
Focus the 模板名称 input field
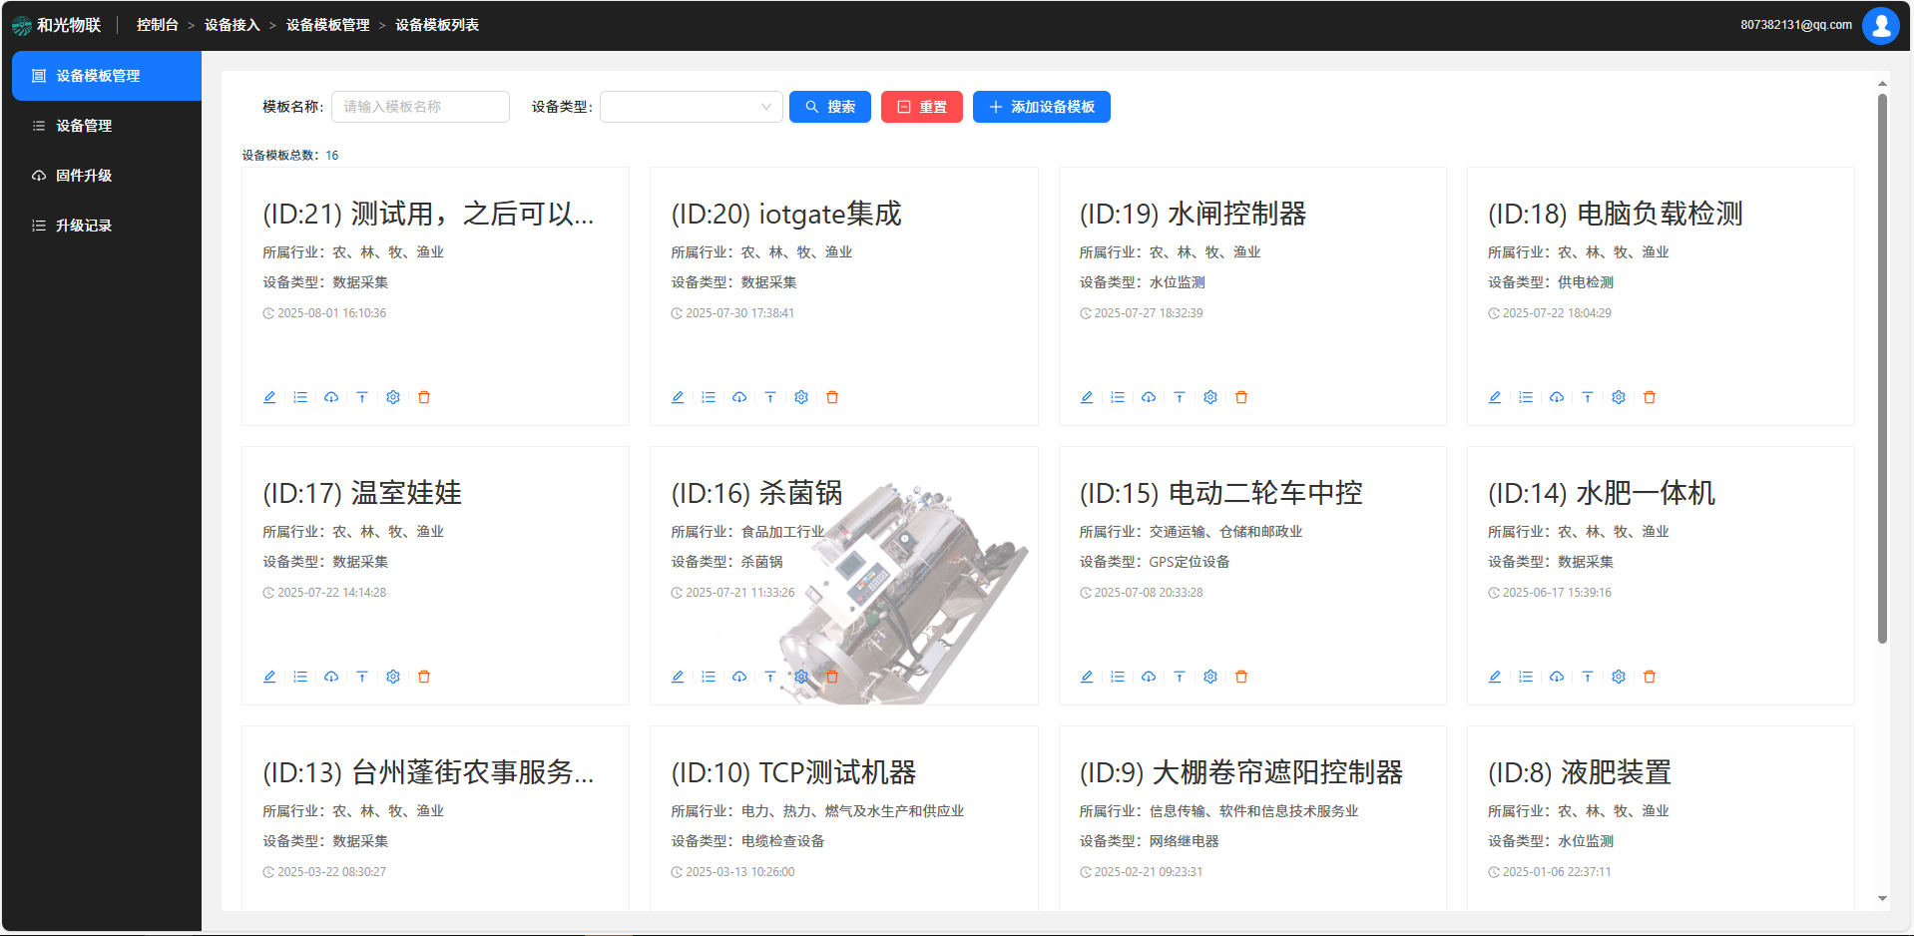[x=420, y=107]
